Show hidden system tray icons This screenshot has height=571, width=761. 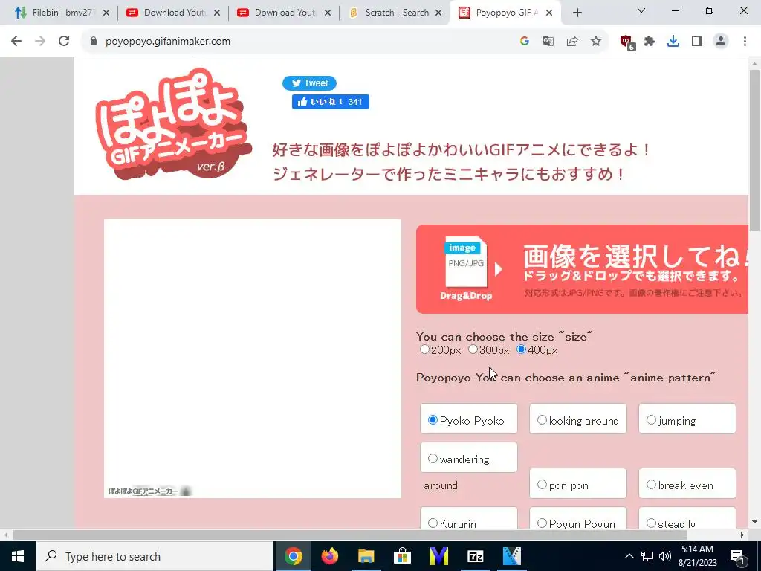click(x=629, y=556)
